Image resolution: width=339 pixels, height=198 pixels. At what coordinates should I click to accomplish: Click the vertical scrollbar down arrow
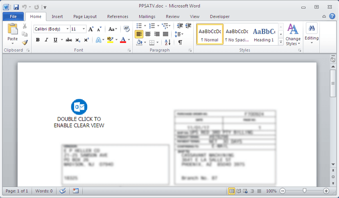pos(333,164)
